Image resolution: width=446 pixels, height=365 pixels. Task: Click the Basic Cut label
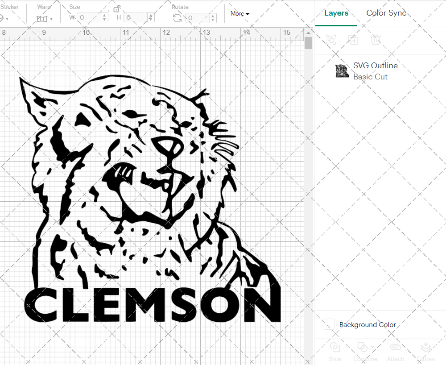(370, 77)
